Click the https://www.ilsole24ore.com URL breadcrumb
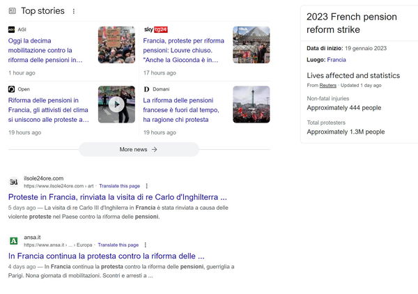The height and width of the screenshot is (294, 418). pos(59,186)
